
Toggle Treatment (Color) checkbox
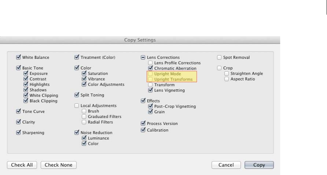click(77, 57)
